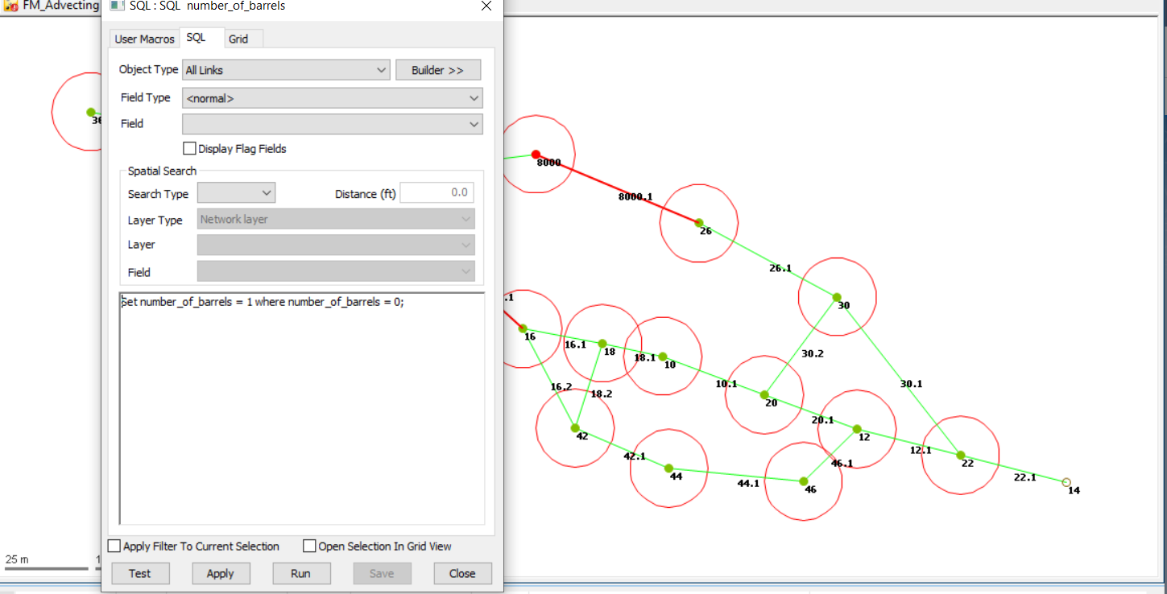This screenshot has height=594, width=1167.
Task: Select node 14 on the network map
Action: (x=1065, y=481)
